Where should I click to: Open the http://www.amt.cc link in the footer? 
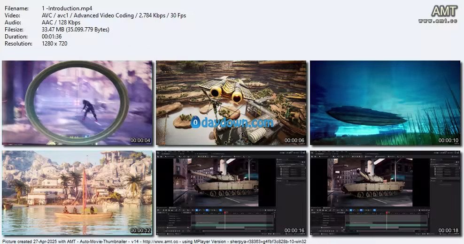pyautogui.click(x=161, y=241)
